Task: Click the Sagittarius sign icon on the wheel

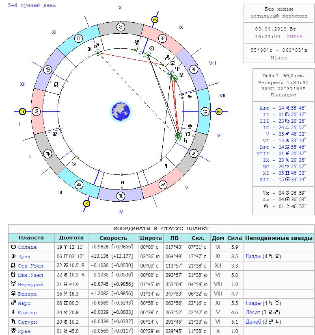Action: [163, 185]
